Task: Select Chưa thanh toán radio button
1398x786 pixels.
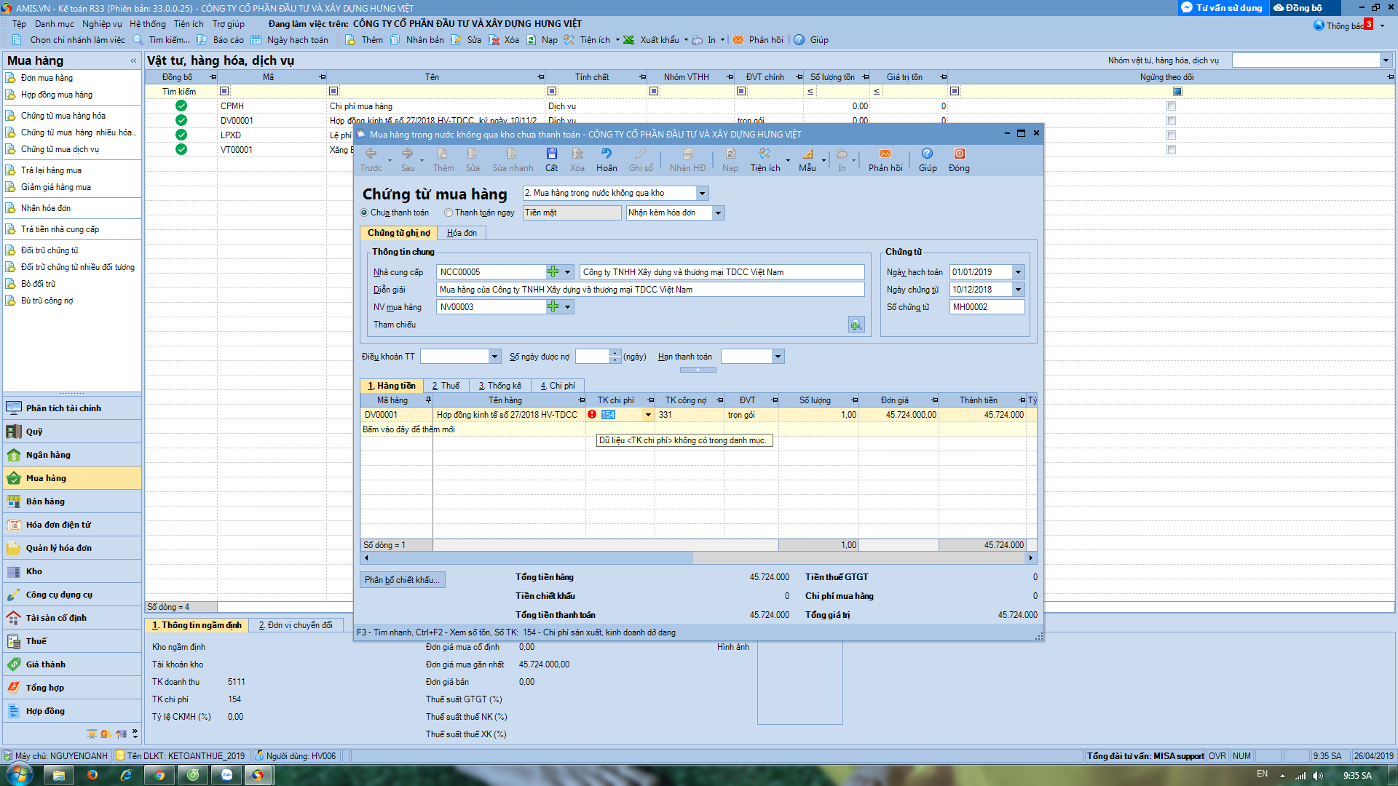Action: (x=365, y=213)
